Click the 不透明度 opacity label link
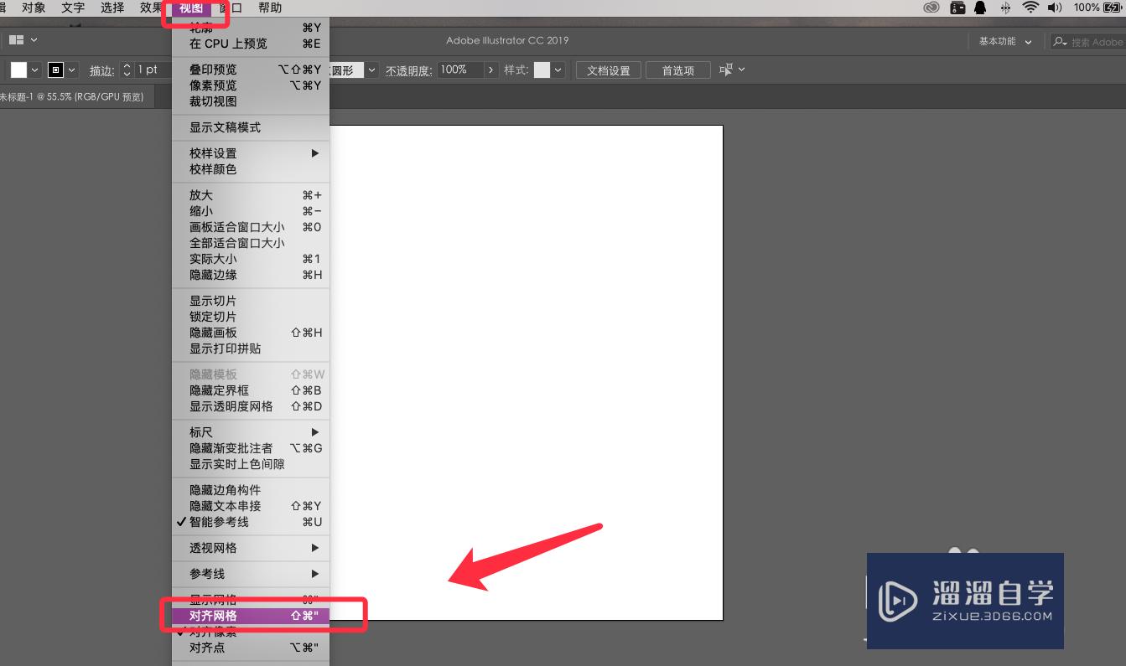The height and width of the screenshot is (666, 1126). 408,71
